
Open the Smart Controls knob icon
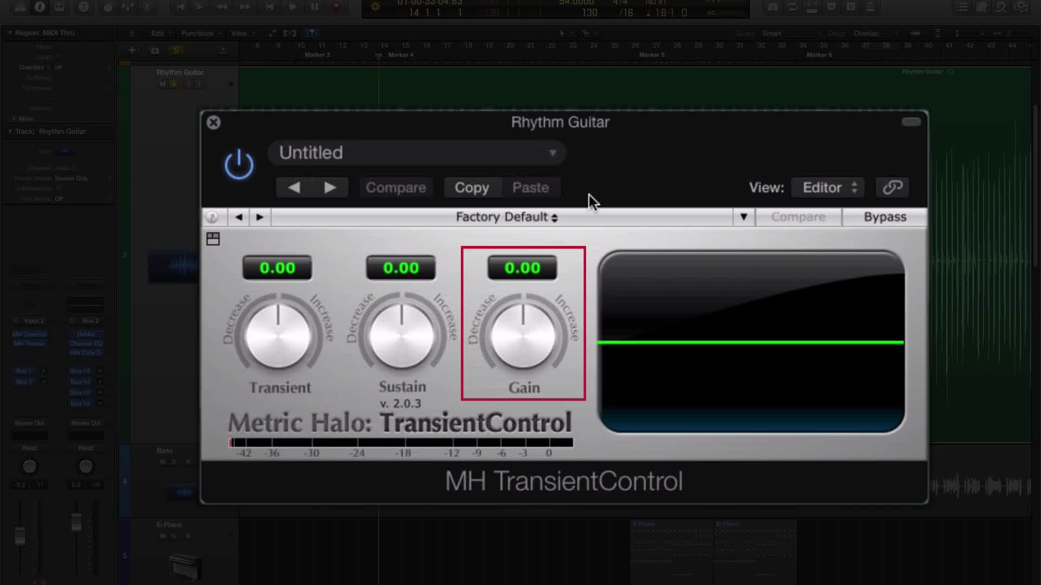click(108, 7)
